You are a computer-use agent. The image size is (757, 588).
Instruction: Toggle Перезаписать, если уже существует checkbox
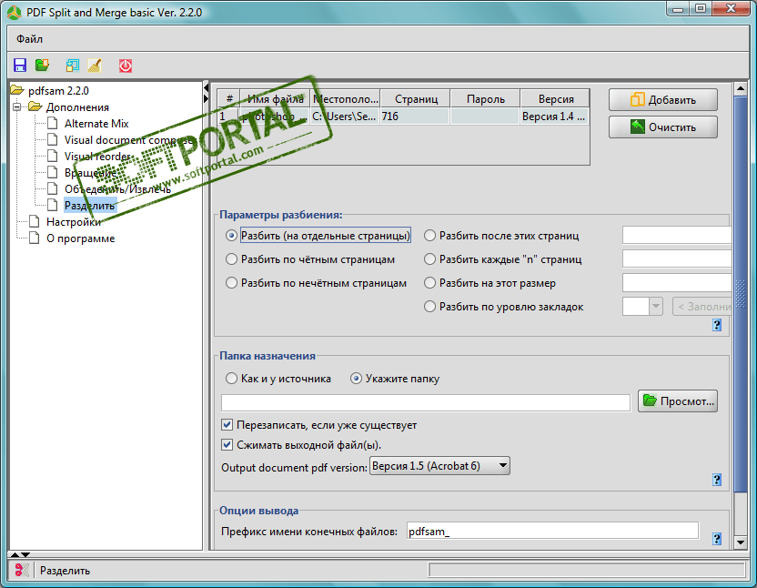[x=227, y=425]
